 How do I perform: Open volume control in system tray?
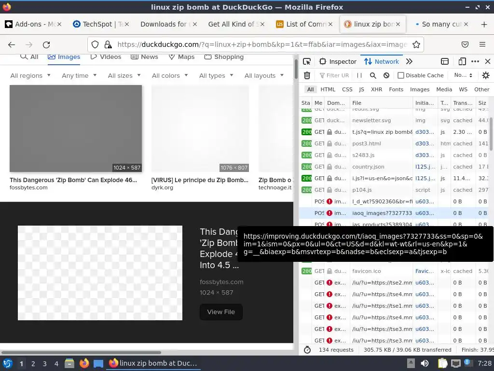pyautogui.click(x=425, y=363)
